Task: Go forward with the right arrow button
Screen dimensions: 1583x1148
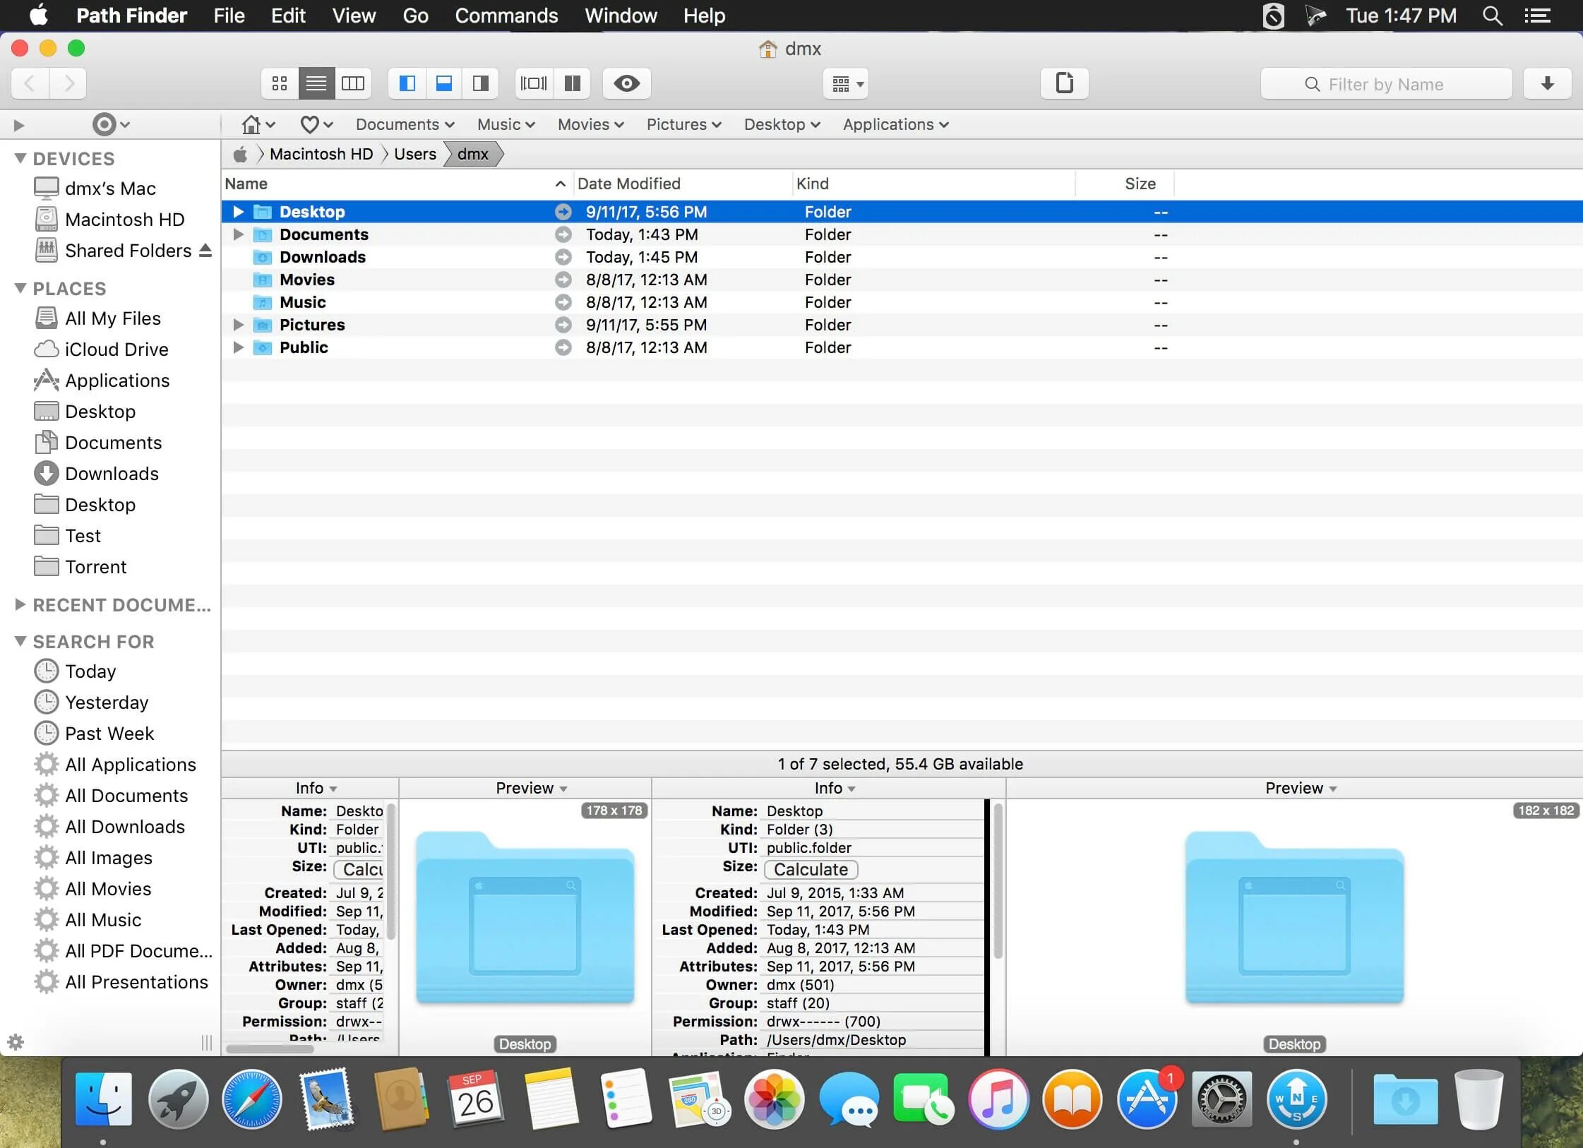Action: [x=68, y=83]
